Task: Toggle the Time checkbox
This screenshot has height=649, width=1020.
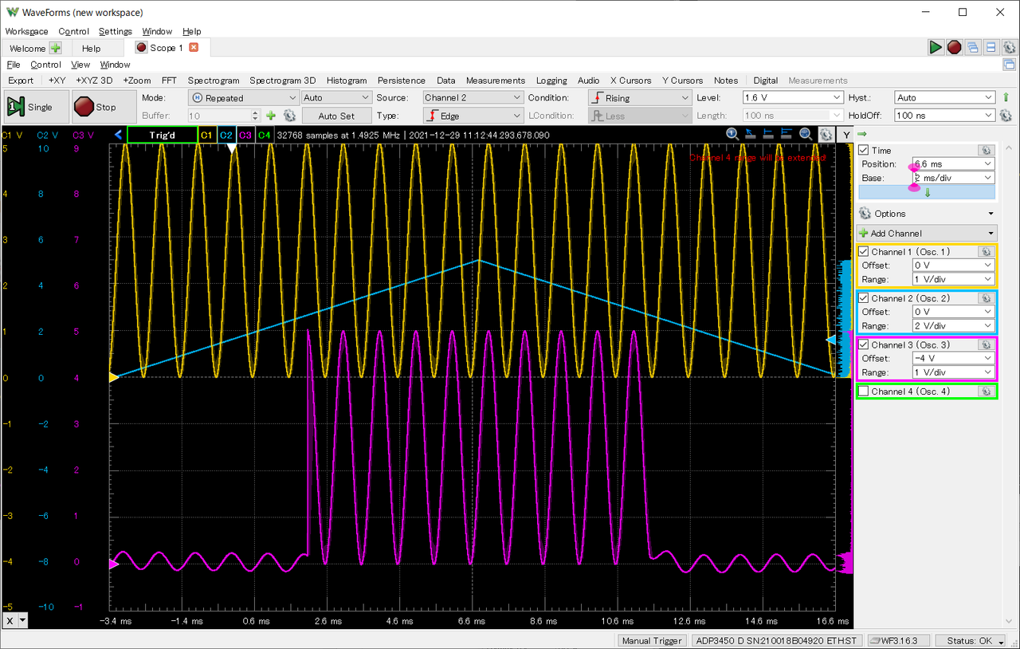Action: point(864,151)
